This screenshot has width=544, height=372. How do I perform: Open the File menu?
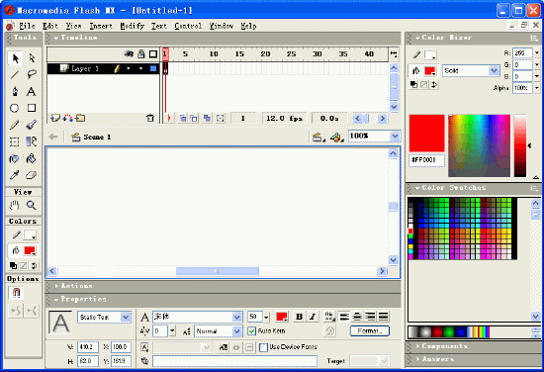coord(27,26)
